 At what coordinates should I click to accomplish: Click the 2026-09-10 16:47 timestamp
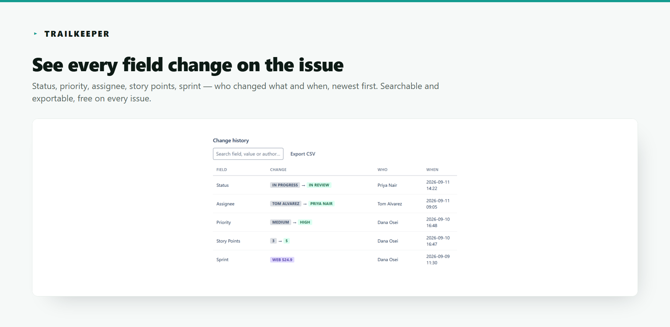point(438,241)
